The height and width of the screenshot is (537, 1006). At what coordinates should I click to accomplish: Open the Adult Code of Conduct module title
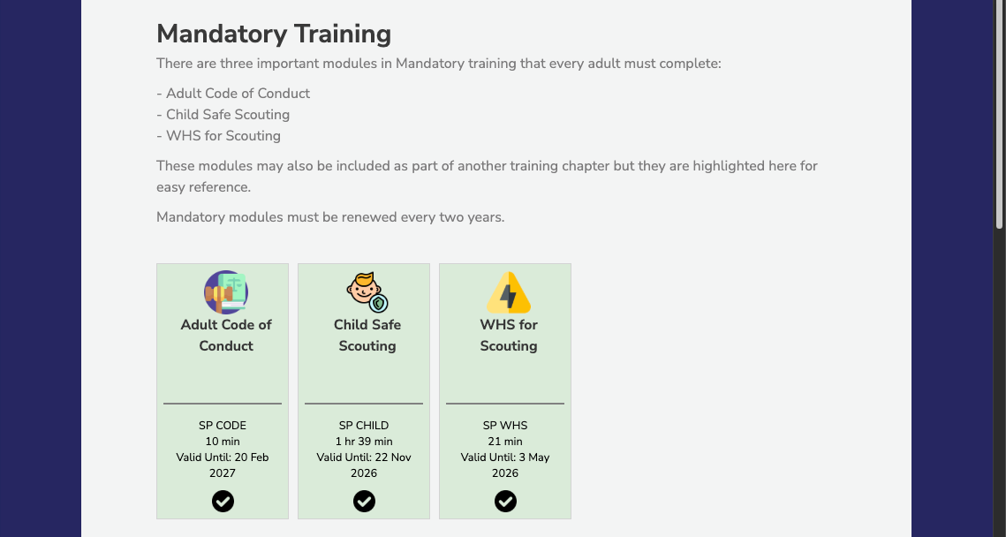click(x=226, y=335)
